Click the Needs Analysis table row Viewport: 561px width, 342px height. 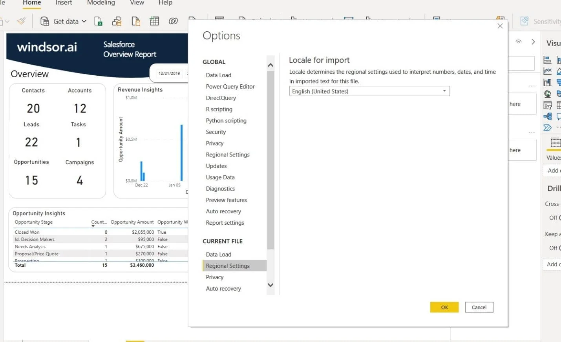pyautogui.click(x=101, y=247)
